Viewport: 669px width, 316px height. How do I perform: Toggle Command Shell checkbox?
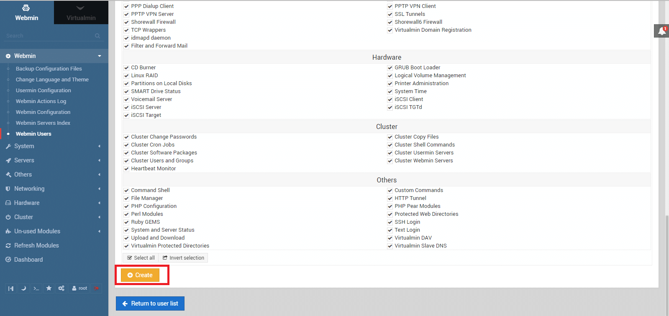(126, 190)
